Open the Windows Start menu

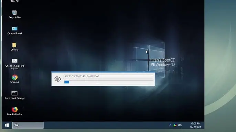(7, 125)
